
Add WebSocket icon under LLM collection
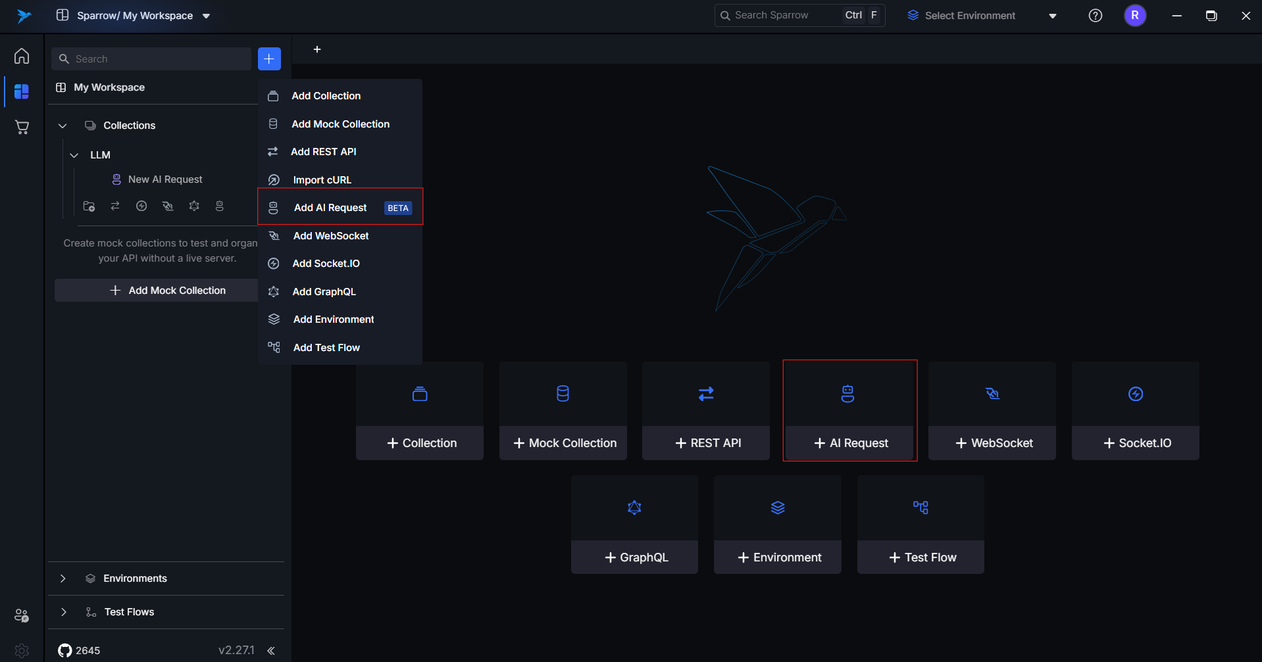tap(168, 206)
